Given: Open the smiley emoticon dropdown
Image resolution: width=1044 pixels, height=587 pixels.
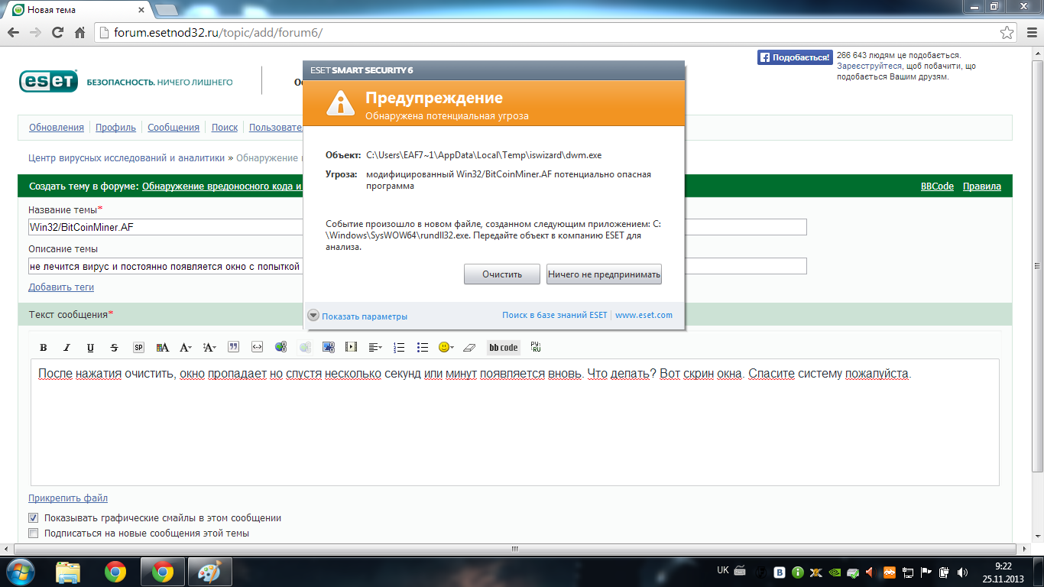Looking at the screenshot, I should (446, 347).
